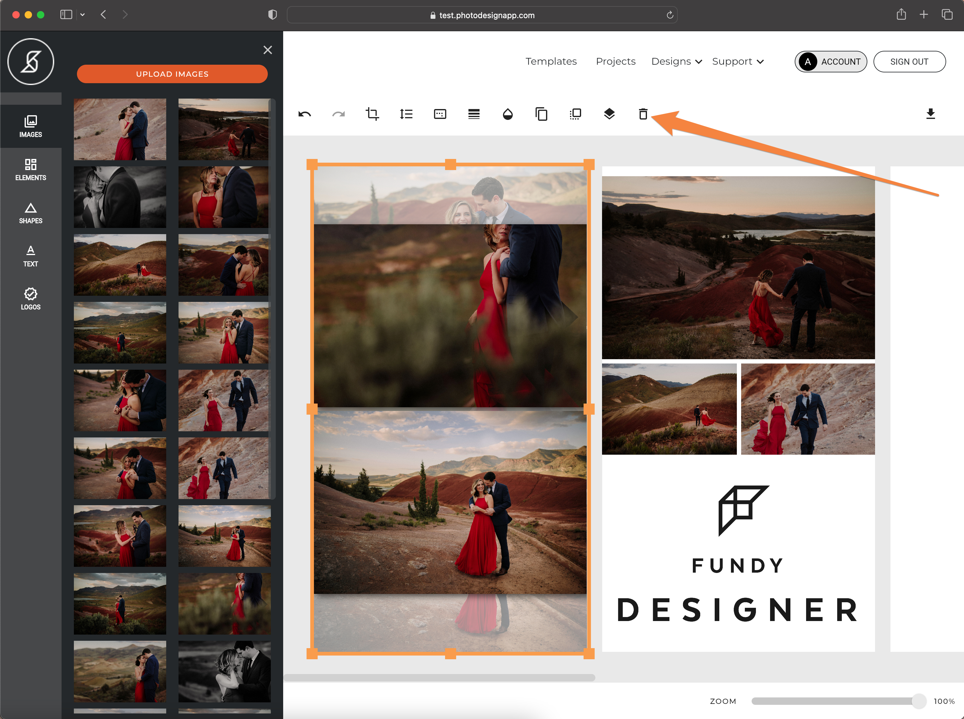The width and height of the screenshot is (964, 719).
Task: Select first thumbnail of couple embracing
Action: 120,129
